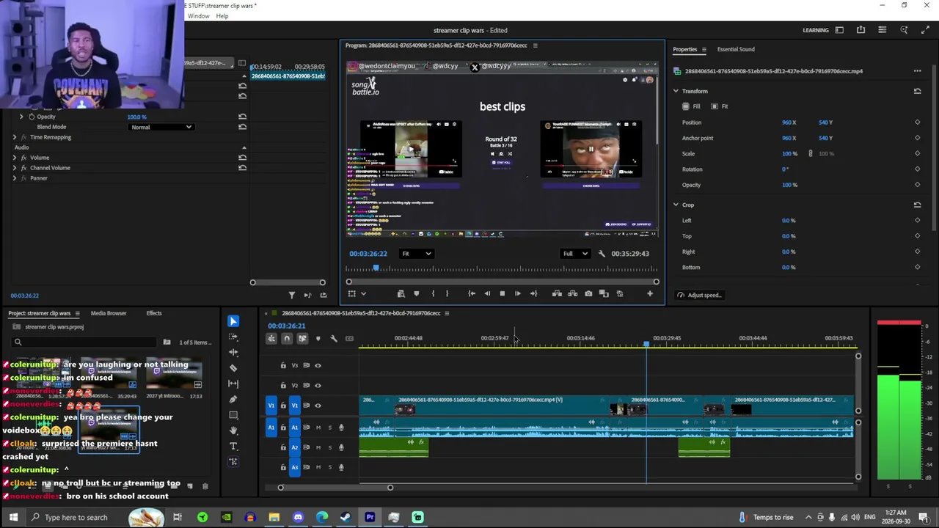Toggle V1 track output eye icon

tap(318, 406)
